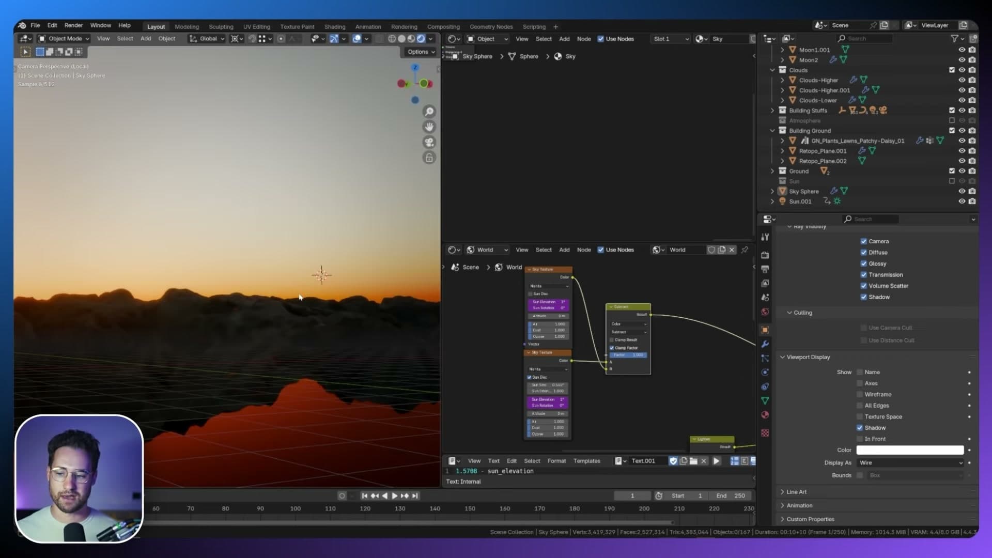The width and height of the screenshot is (992, 558).
Task: Expand the Line Art panel
Action: (x=796, y=492)
